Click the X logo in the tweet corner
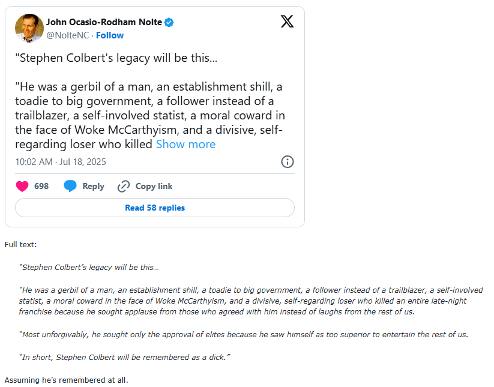494x387 pixels. point(288,22)
